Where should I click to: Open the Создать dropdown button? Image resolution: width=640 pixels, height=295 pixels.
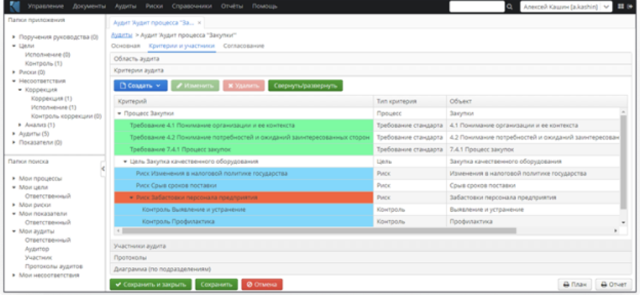coord(140,86)
